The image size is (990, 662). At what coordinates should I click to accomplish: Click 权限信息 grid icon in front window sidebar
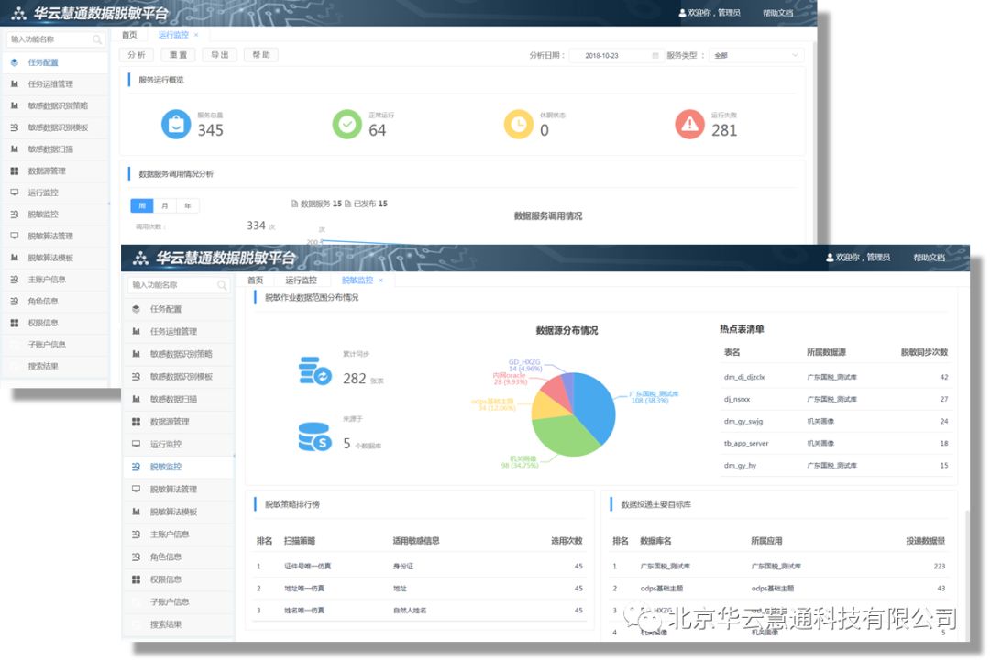tap(136, 579)
